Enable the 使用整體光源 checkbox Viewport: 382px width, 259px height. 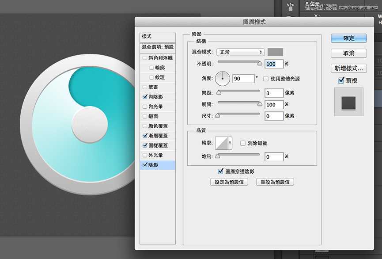tap(265, 79)
